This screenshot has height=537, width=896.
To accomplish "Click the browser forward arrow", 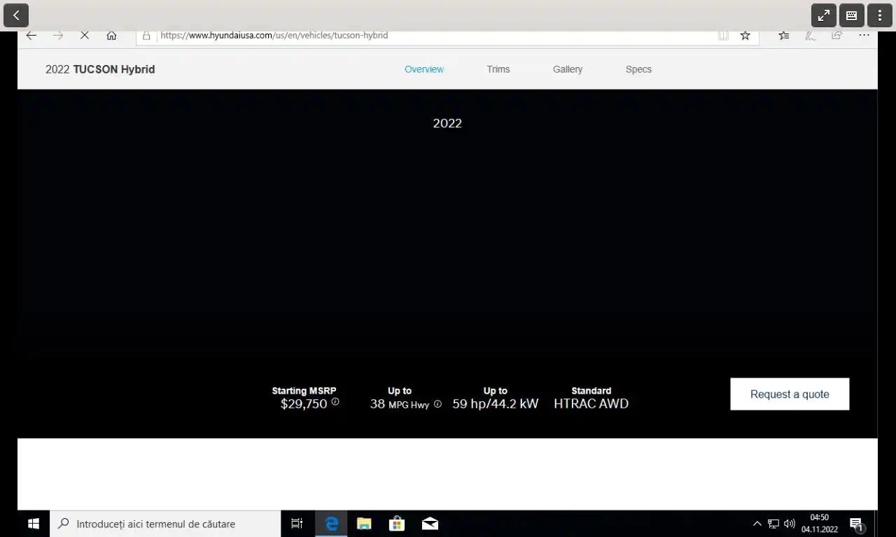I will (x=58, y=35).
